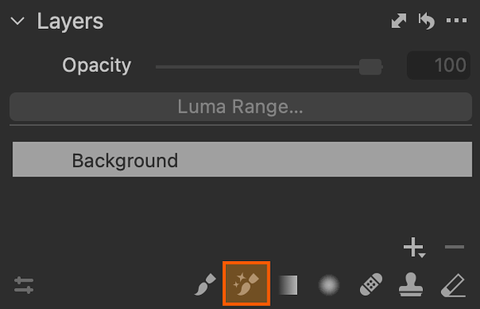Select the Background layer
The height and width of the screenshot is (309, 480).
pyautogui.click(x=242, y=159)
